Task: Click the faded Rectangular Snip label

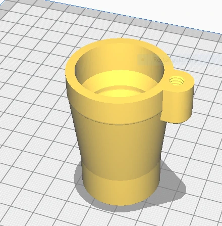Action: click(176, 60)
